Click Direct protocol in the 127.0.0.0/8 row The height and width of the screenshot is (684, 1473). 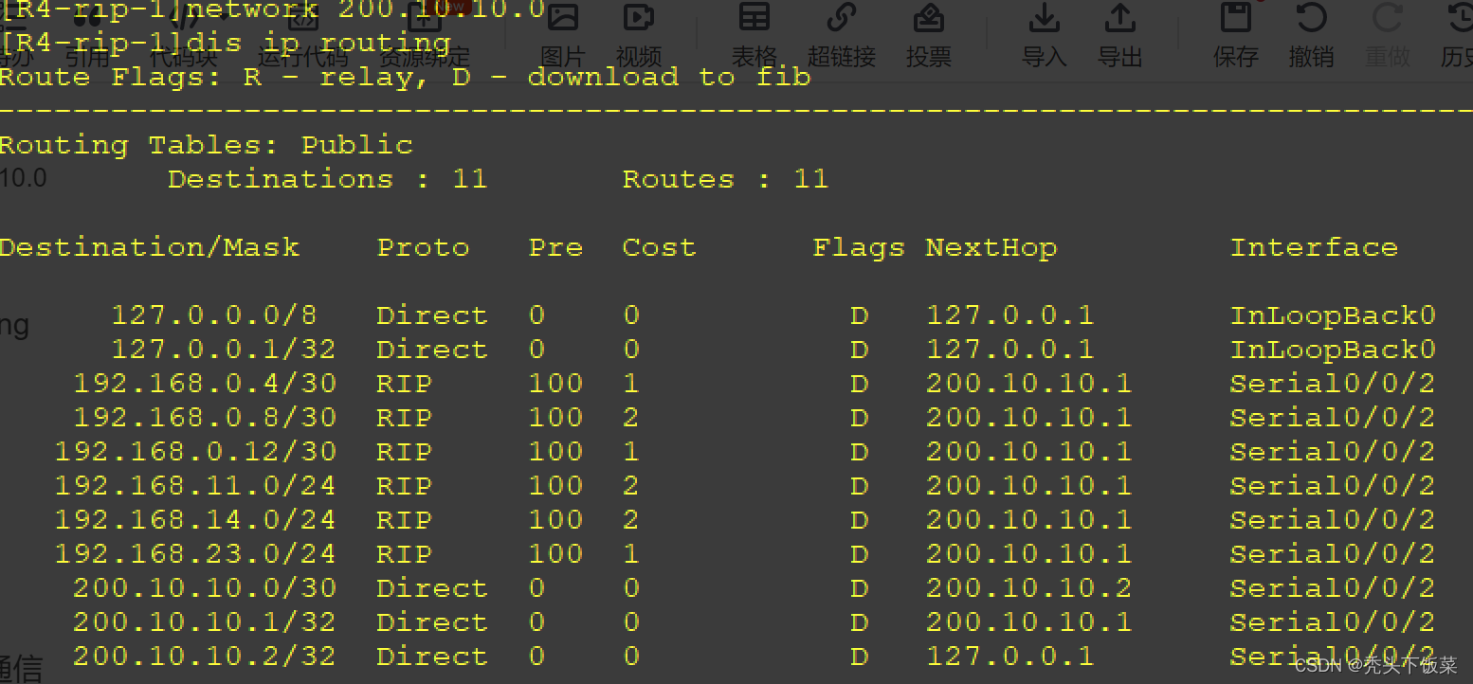click(x=432, y=315)
